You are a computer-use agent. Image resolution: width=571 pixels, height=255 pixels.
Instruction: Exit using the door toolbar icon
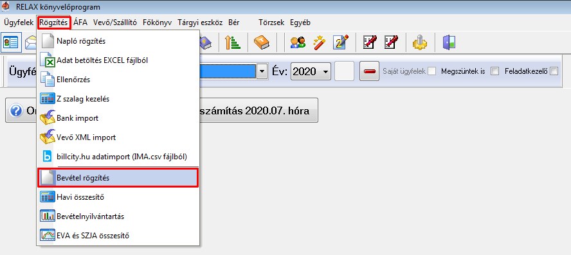(449, 42)
